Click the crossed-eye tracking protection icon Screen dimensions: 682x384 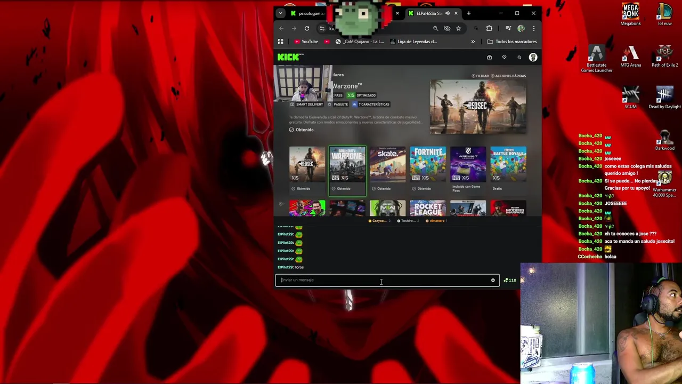pyautogui.click(x=447, y=28)
